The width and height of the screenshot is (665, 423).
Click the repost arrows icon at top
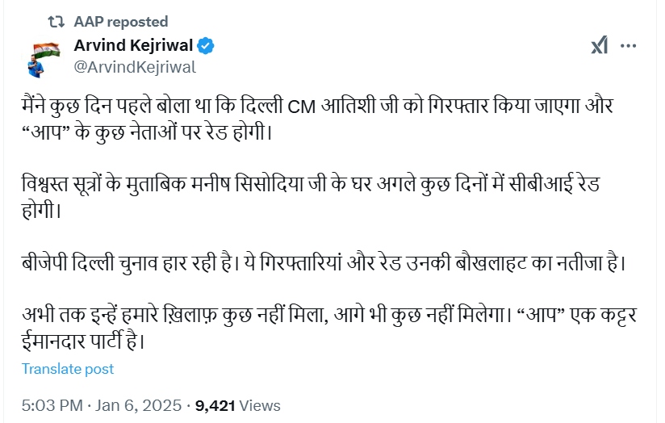[56, 22]
